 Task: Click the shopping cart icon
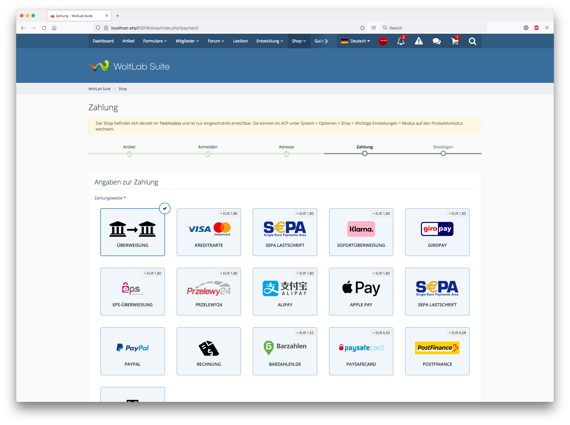click(x=454, y=41)
